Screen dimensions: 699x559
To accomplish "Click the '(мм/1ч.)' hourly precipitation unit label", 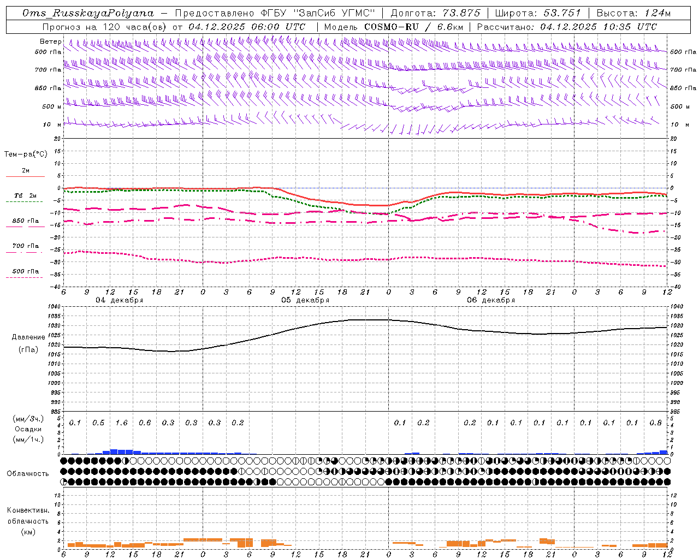I will tap(28, 439).
